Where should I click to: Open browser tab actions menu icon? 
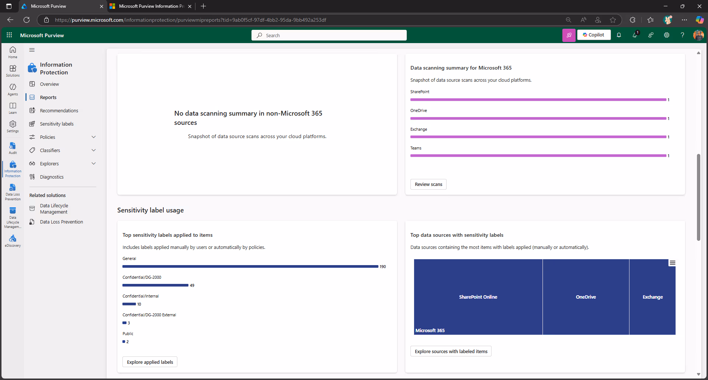click(9, 6)
